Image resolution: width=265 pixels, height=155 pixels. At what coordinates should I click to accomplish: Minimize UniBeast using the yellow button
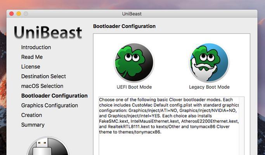19,14
